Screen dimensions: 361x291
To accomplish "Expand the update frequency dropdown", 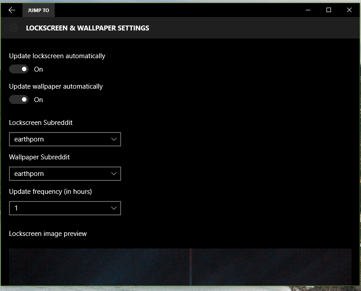I will point(65,208).
